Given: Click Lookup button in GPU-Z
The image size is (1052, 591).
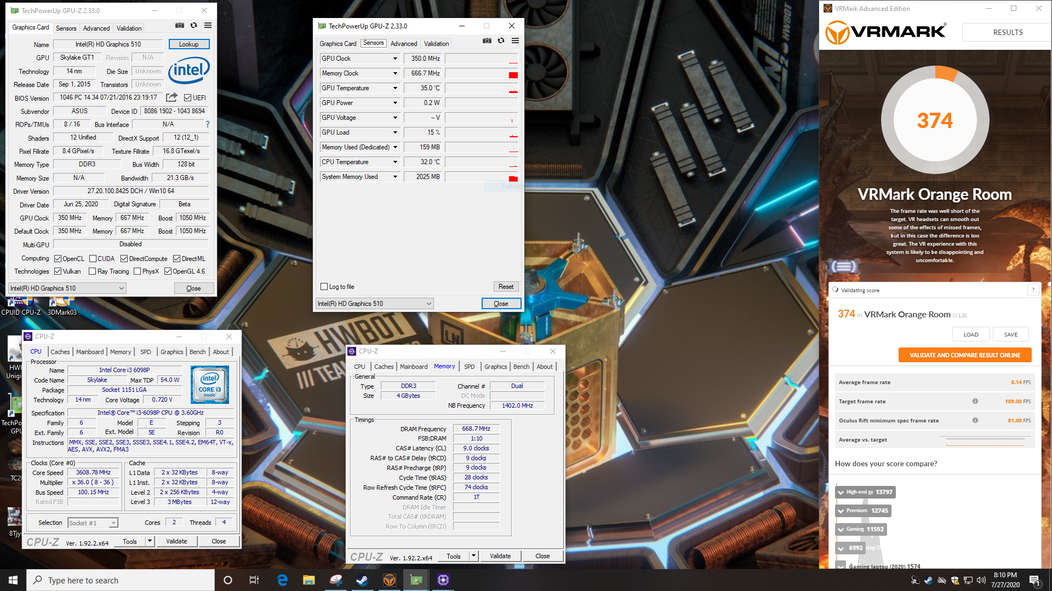Looking at the screenshot, I should tap(189, 44).
